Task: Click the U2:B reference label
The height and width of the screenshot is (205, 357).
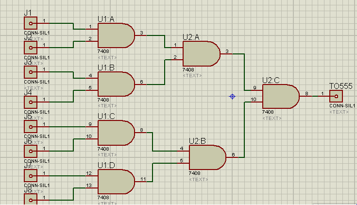Action: 197,141
